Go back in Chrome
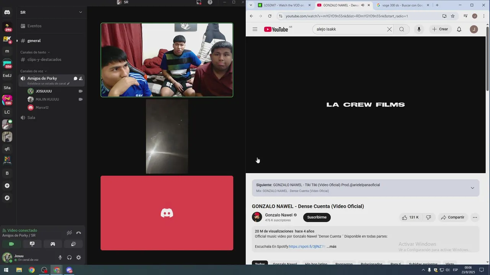 click(x=251, y=16)
